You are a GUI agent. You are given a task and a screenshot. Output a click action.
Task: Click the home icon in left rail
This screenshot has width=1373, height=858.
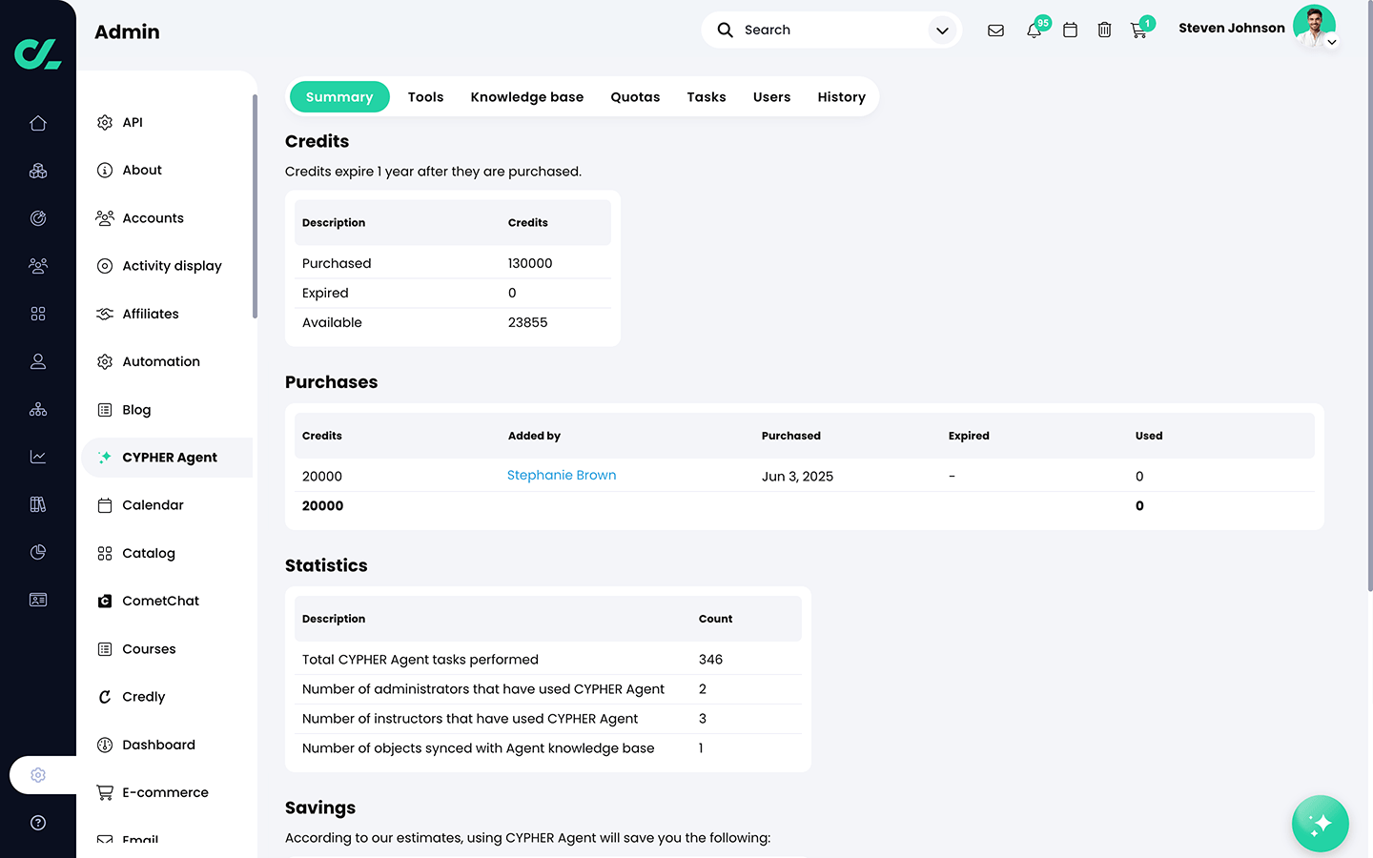(x=38, y=123)
